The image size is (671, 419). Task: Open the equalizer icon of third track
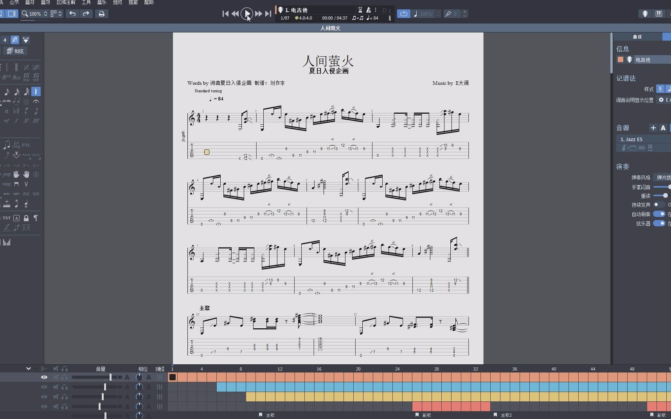click(160, 397)
